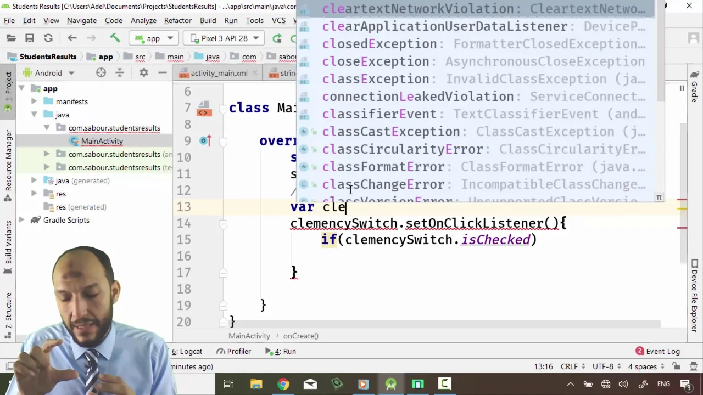Choose closedException completion suggestion
The width and height of the screenshot is (703, 395).
point(475,44)
